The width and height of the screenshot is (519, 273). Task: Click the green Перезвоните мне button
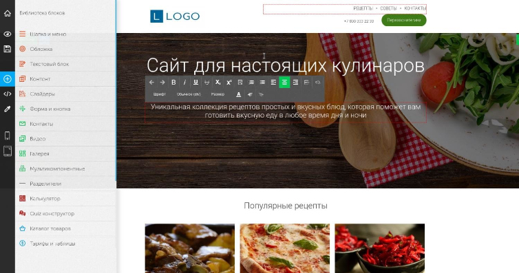click(x=404, y=20)
